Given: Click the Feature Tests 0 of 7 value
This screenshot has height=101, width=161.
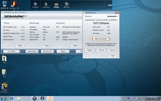Looking at the screenshot, I should pos(23,36).
